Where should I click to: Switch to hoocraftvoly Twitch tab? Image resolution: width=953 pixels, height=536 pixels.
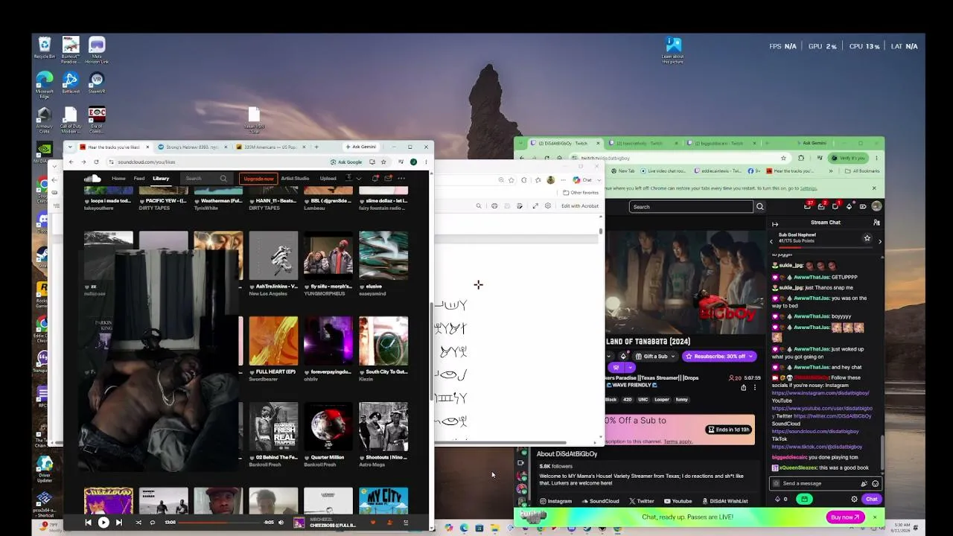click(642, 143)
